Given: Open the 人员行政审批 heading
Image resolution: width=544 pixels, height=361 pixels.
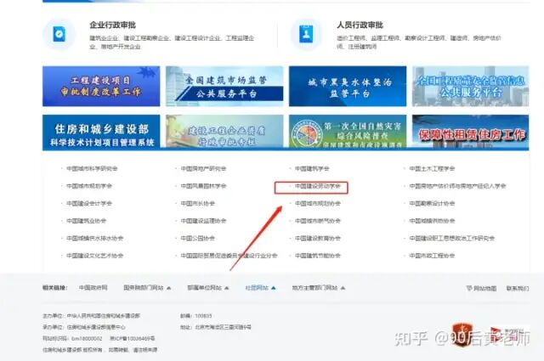Looking at the screenshot, I should click(x=360, y=25).
